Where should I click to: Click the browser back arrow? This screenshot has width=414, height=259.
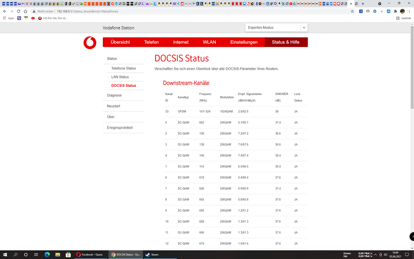coord(5,11)
